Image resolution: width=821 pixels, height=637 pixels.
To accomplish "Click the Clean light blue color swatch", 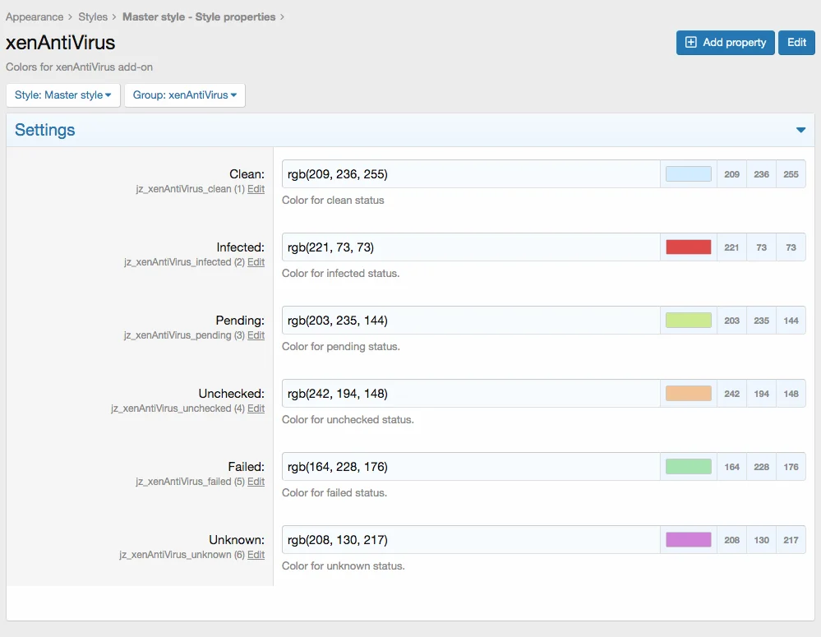I will pyautogui.click(x=688, y=174).
